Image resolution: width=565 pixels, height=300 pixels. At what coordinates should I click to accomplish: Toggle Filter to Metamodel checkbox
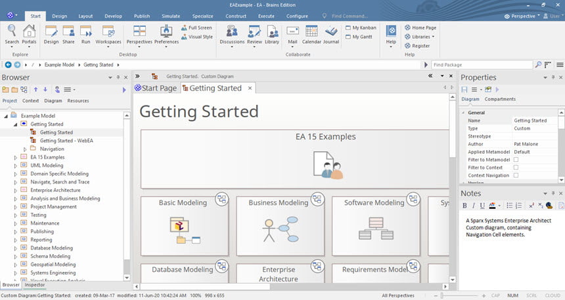[x=516, y=160]
